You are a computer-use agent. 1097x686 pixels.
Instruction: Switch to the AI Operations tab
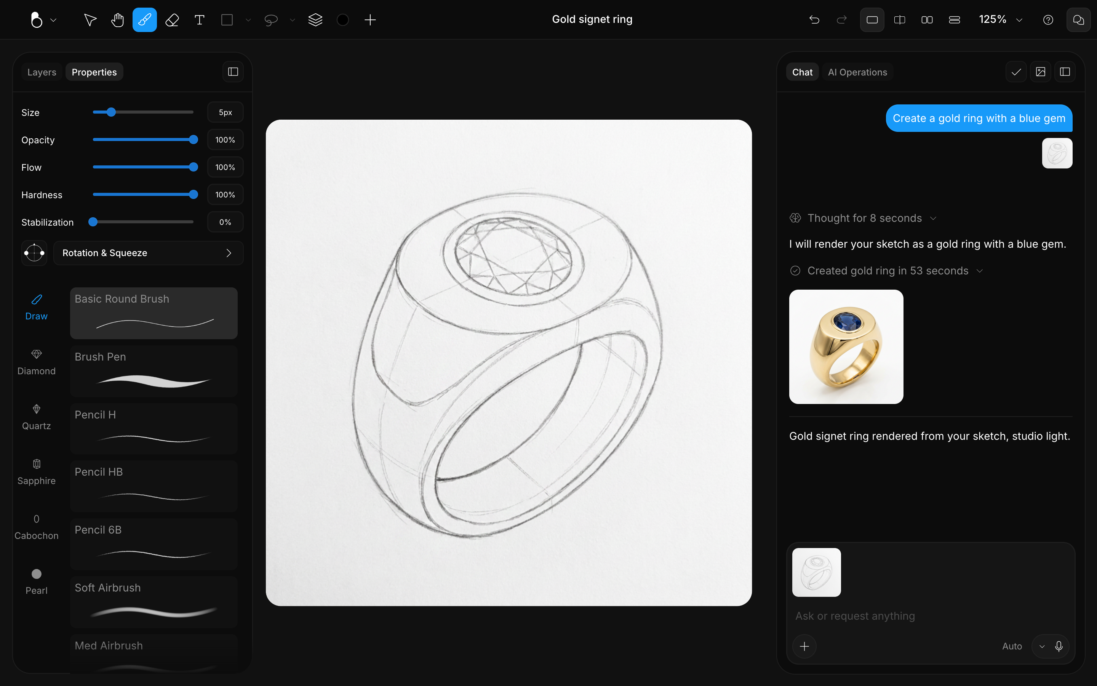(x=857, y=72)
